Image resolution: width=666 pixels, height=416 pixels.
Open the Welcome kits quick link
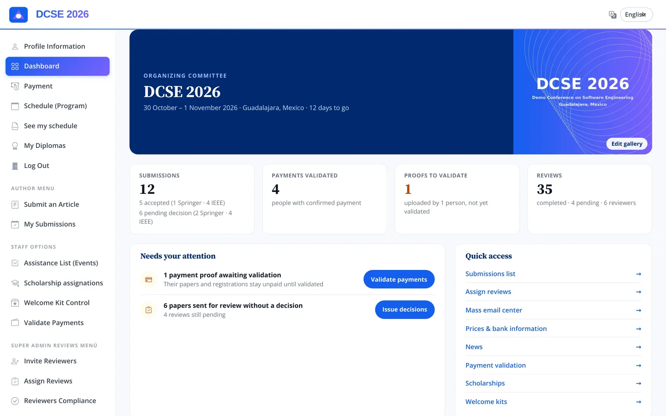[553, 402]
